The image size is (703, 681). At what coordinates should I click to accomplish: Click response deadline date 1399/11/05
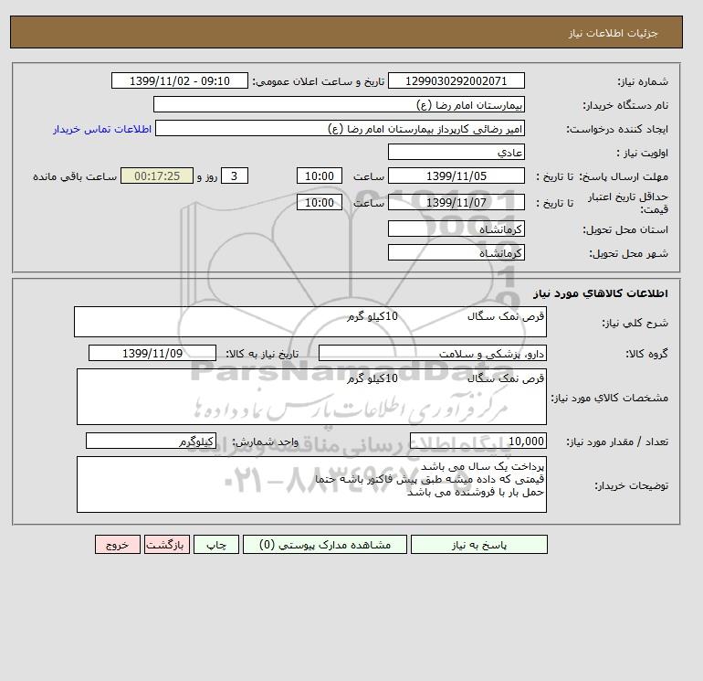click(x=456, y=176)
